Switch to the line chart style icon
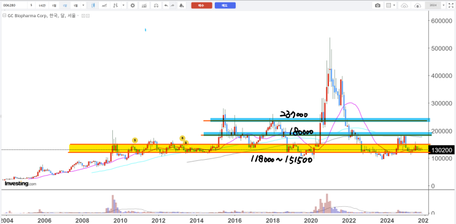The width and height of the screenshot is (456, 224). [105, 6]
